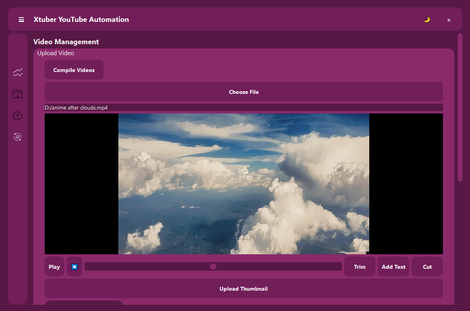Screen dimensions: 470x311
Task: Open the folder download sidebar icon
Action: [x=18, y=94]
